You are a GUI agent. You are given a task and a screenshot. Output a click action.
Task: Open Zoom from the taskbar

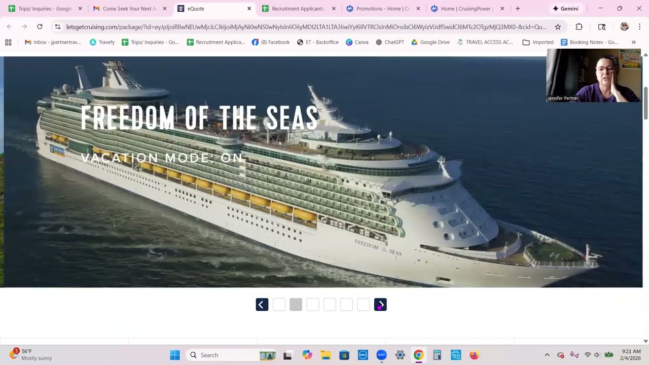click(x=381, y=355)
